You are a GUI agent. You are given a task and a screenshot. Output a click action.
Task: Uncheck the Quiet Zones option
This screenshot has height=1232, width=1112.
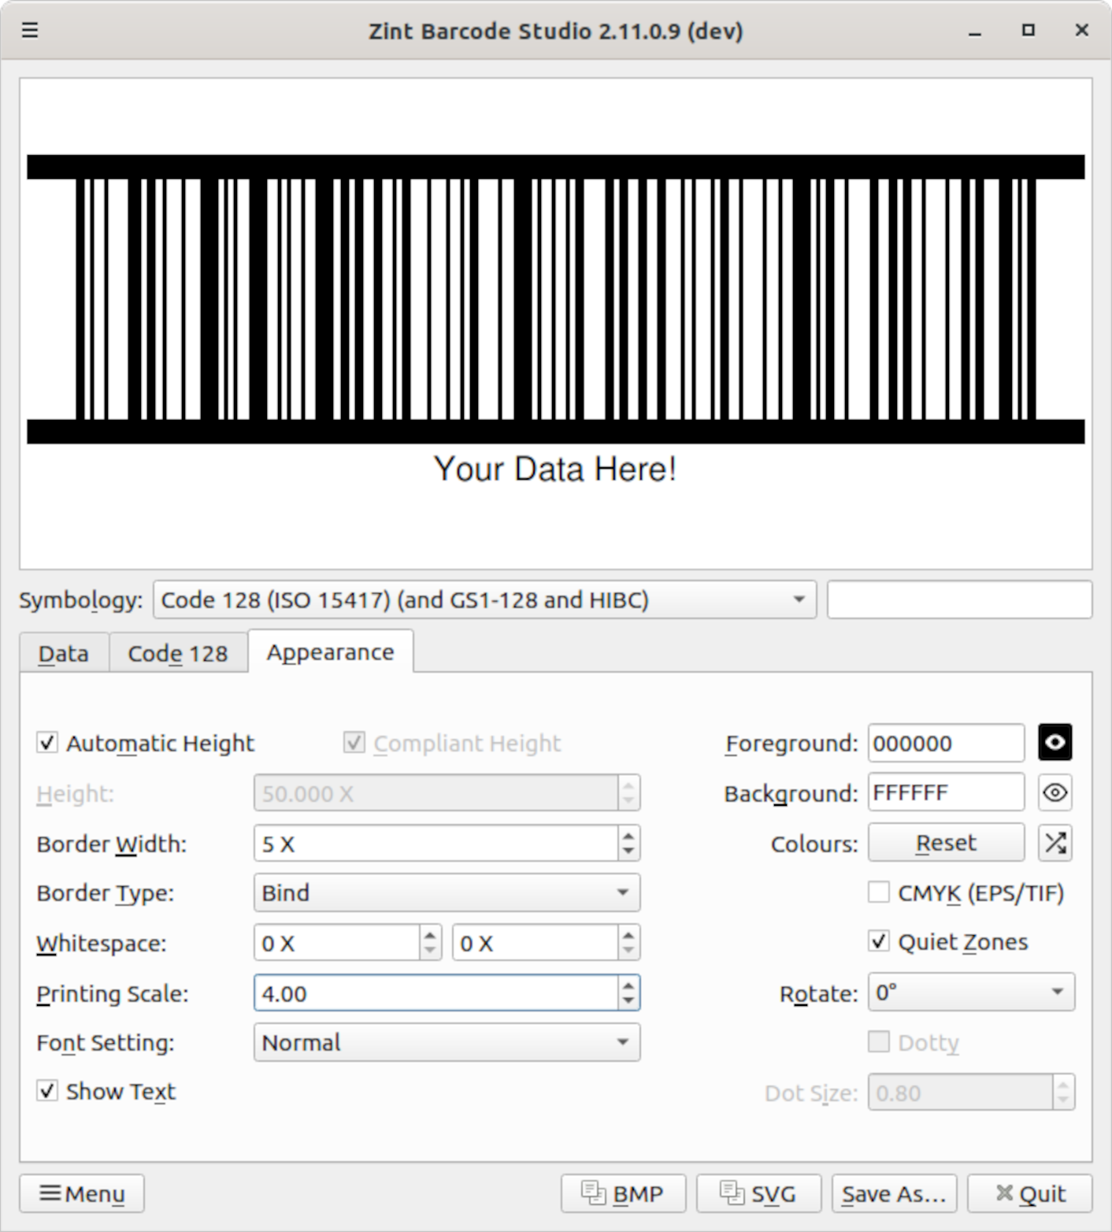pyautogui.click(x=879, y=941)
